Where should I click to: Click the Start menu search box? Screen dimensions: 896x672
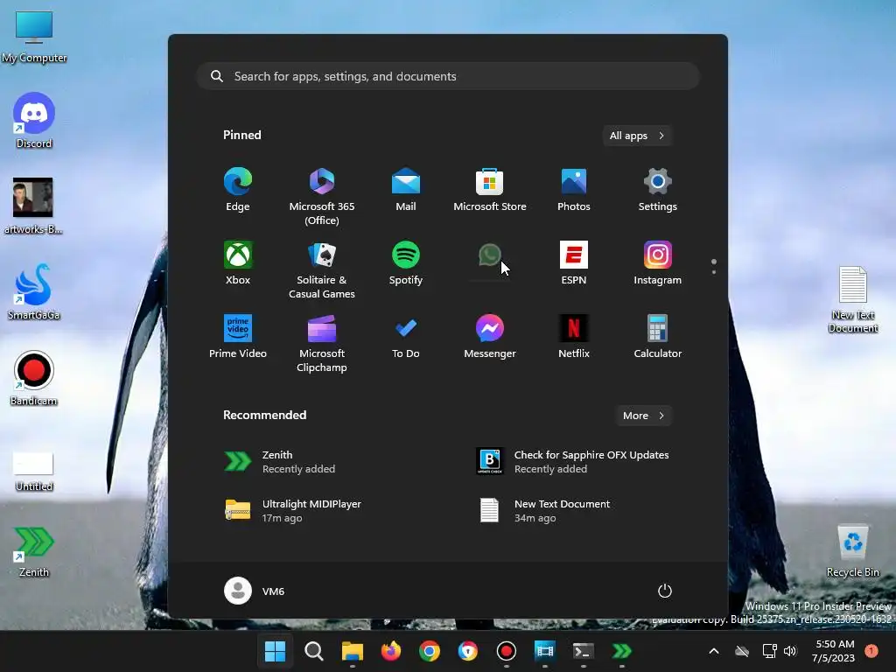(448, 77)
